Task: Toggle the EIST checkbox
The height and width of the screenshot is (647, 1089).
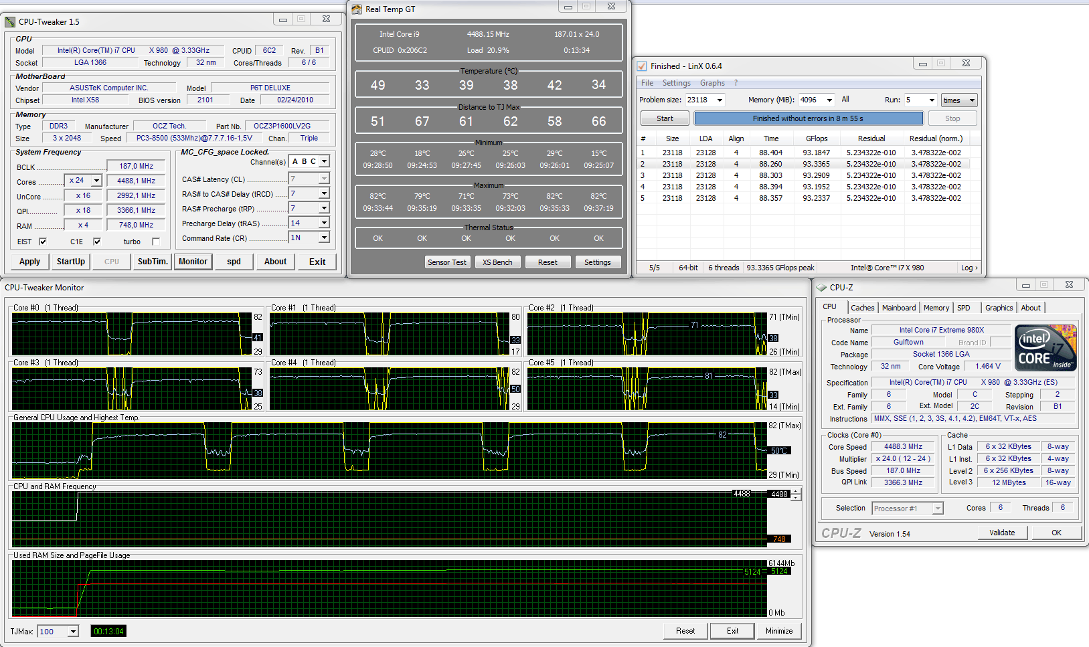Action: [43, 242]
